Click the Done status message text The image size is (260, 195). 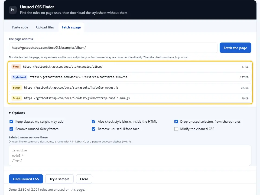tap(47, 190)
